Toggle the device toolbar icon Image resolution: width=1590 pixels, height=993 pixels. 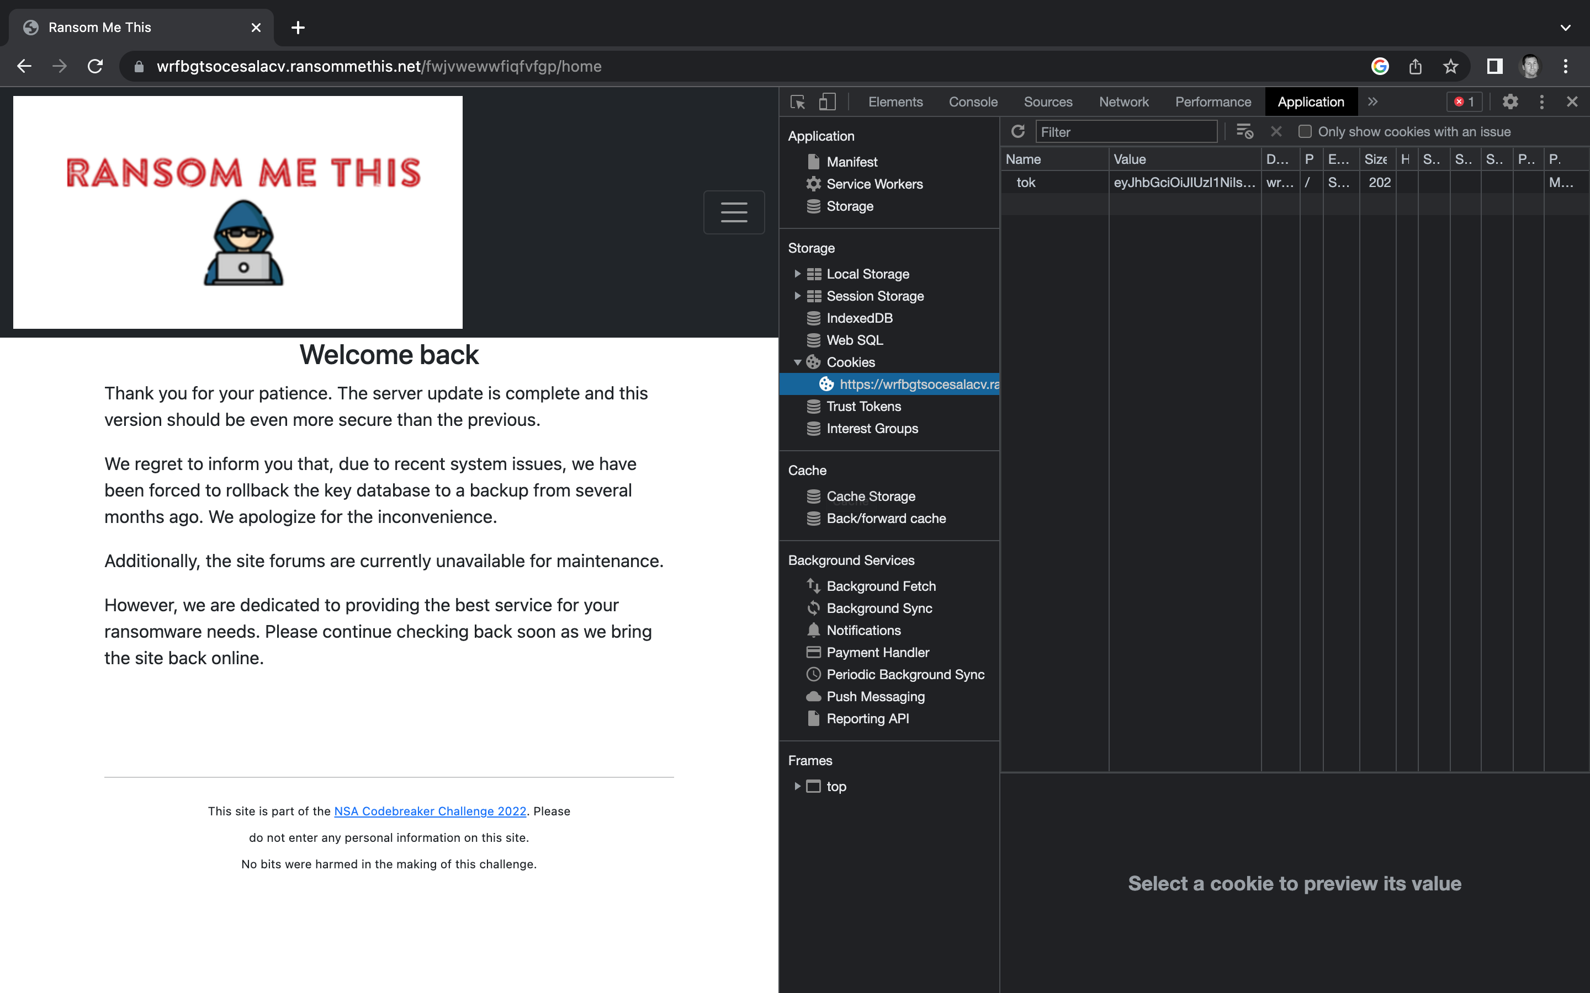827,102
